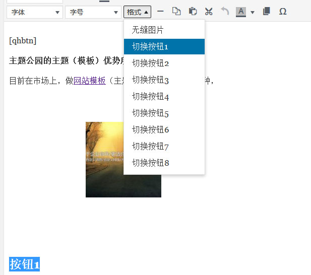The height and width of the screenshot is (275, 311).
Task: Insert a horizontal line from the toolbar
Action: coord(161,12)
